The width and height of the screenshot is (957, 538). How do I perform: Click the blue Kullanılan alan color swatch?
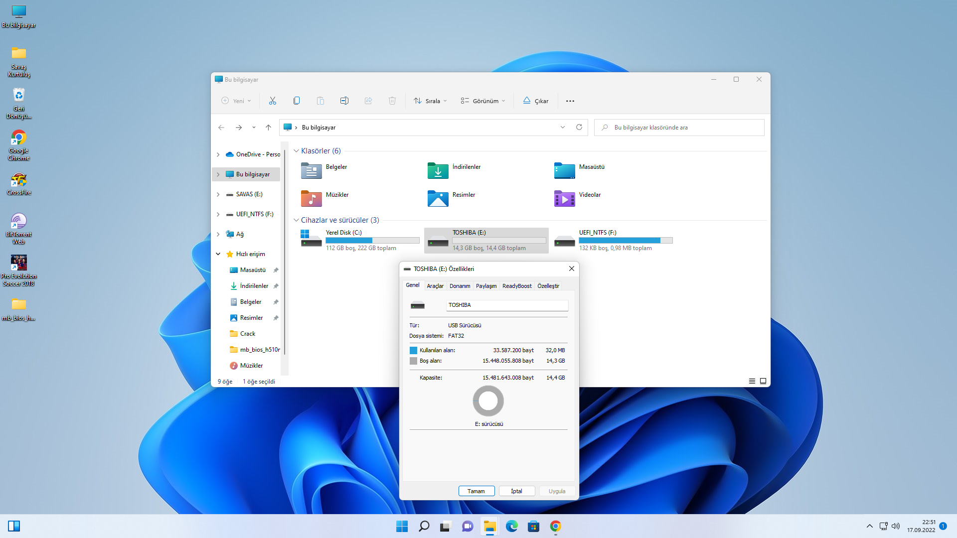coord(413,351)
